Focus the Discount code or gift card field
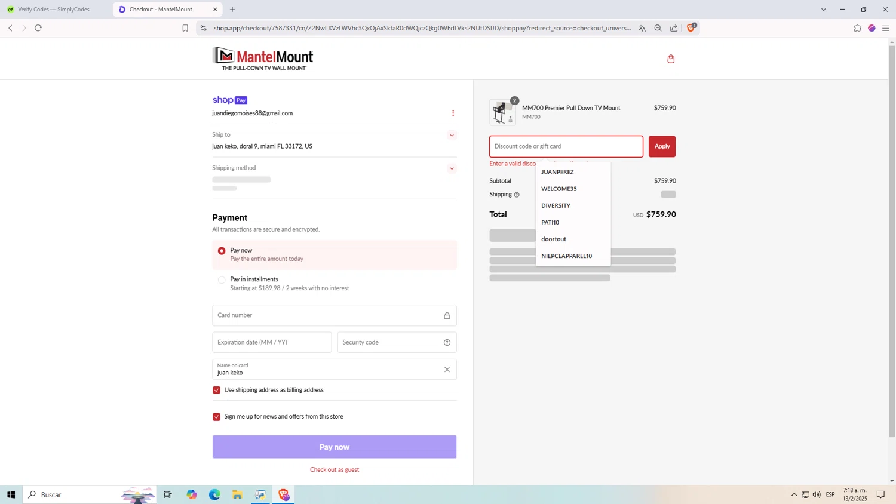896x504 pixels. (x=566, y=146)
